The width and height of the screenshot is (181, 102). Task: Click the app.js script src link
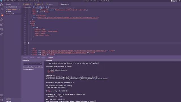44,55
